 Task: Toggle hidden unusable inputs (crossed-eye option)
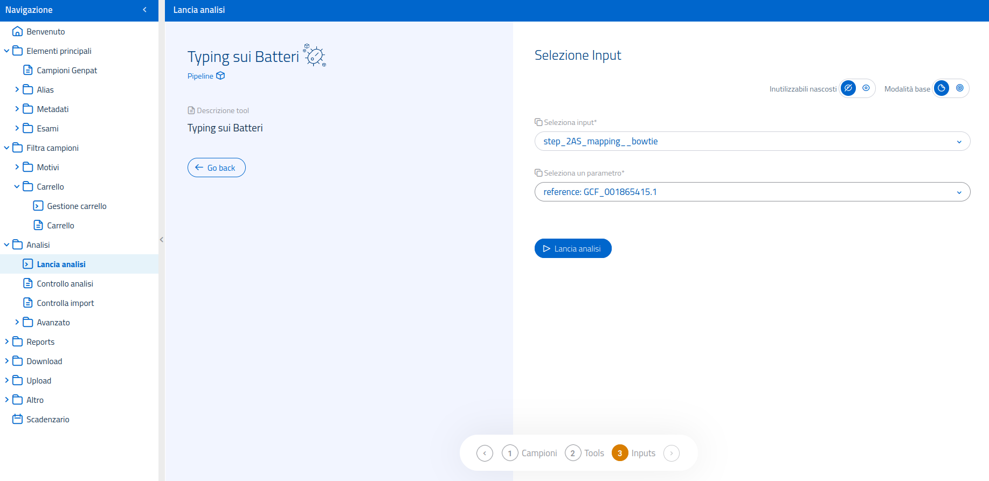tap(848, 88)
